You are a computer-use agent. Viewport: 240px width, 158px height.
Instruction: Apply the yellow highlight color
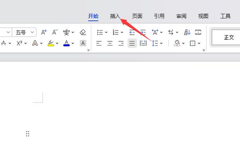tap(51, 43)
